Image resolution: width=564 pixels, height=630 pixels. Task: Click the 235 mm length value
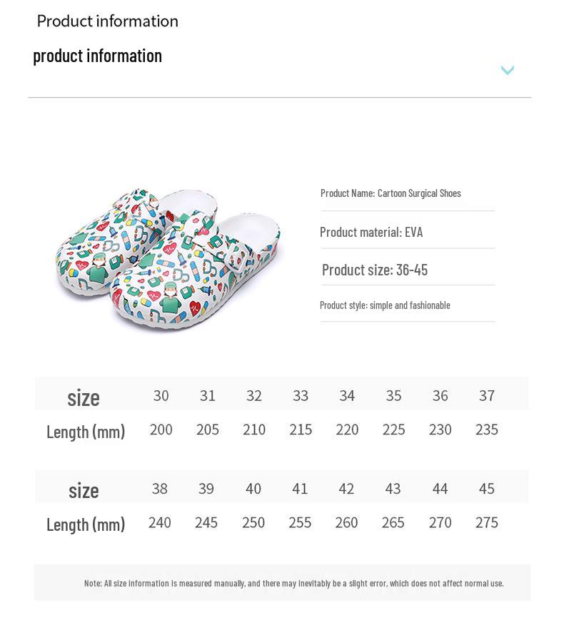pos(487,430)
